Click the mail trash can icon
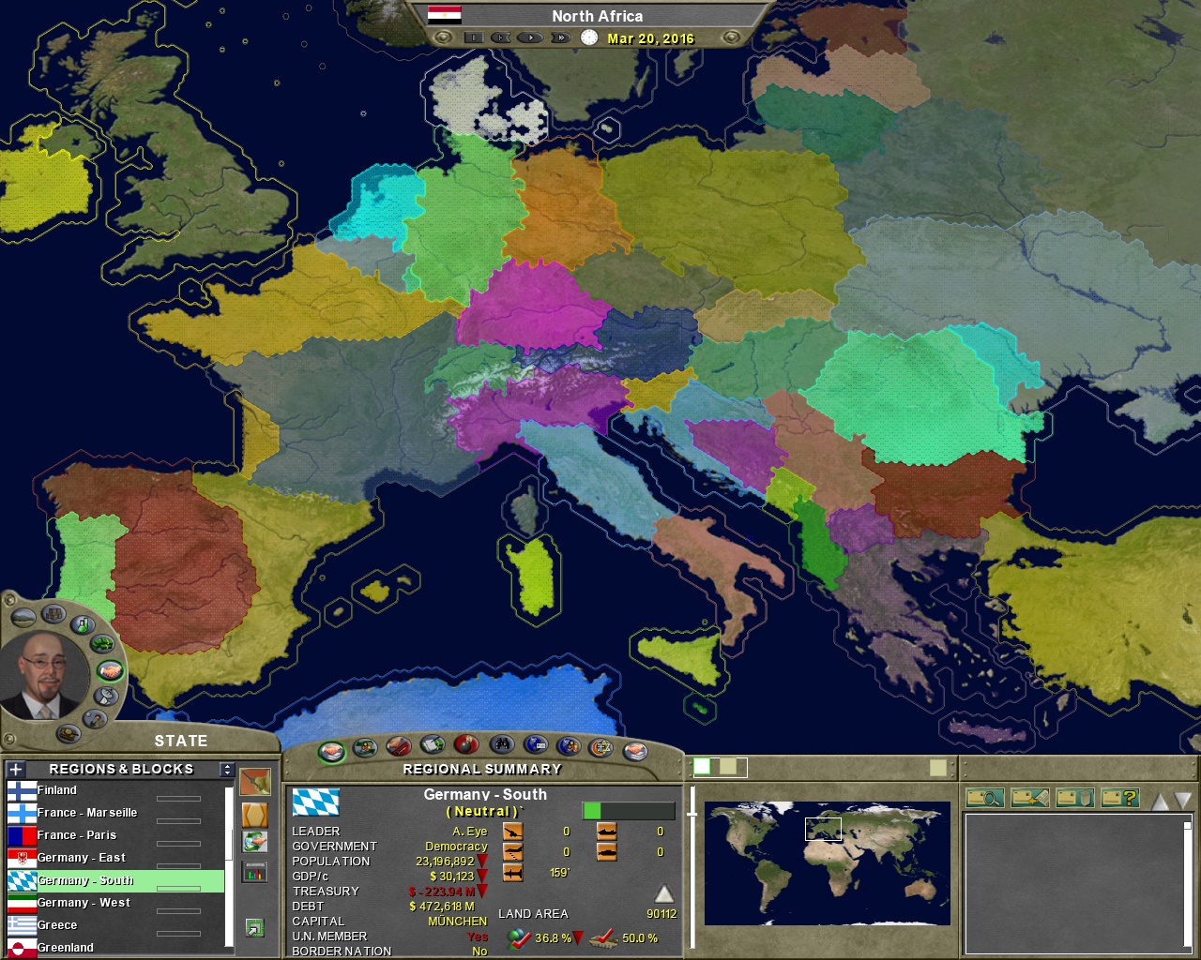This screenshot has width=1201, height=960. [x=1074, y=798]
